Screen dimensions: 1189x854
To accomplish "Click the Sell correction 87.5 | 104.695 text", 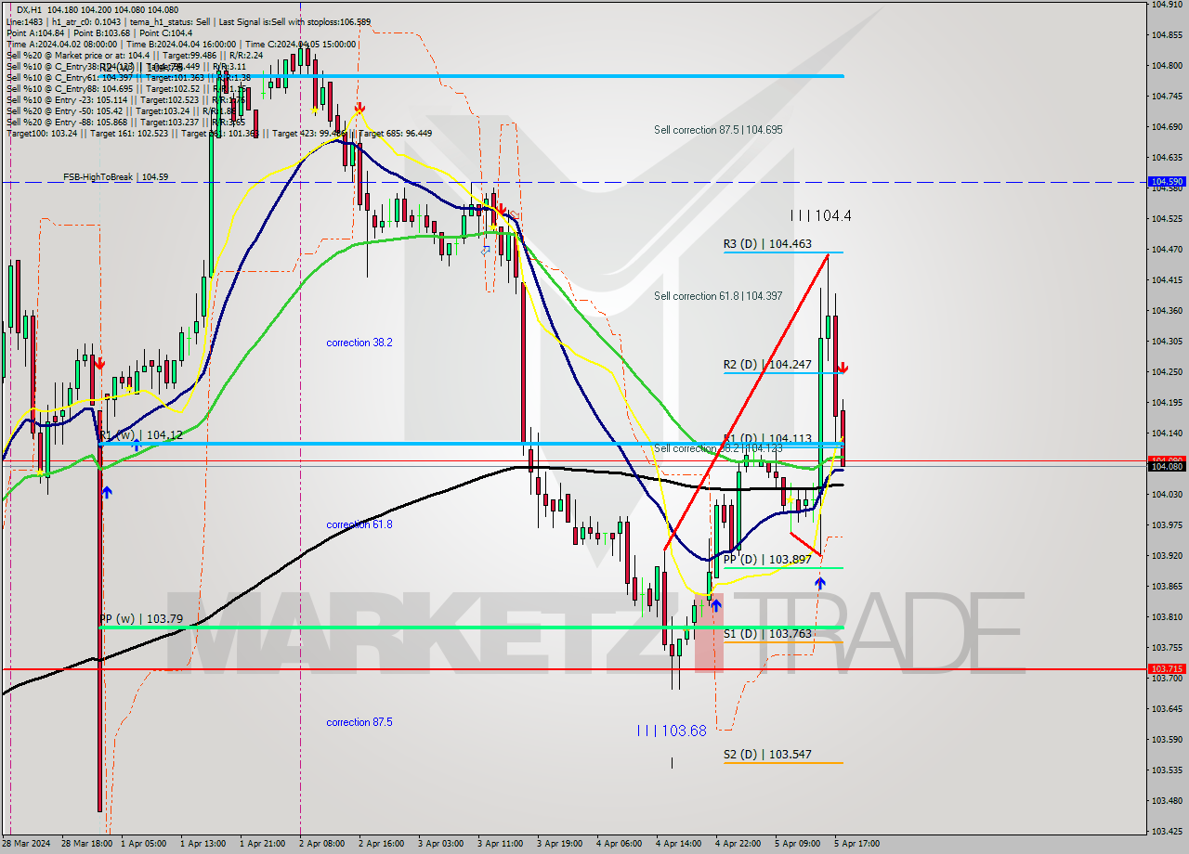I will (717, 131).
